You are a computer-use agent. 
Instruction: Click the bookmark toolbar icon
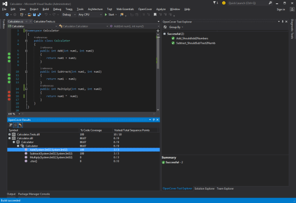pos(155,15)
